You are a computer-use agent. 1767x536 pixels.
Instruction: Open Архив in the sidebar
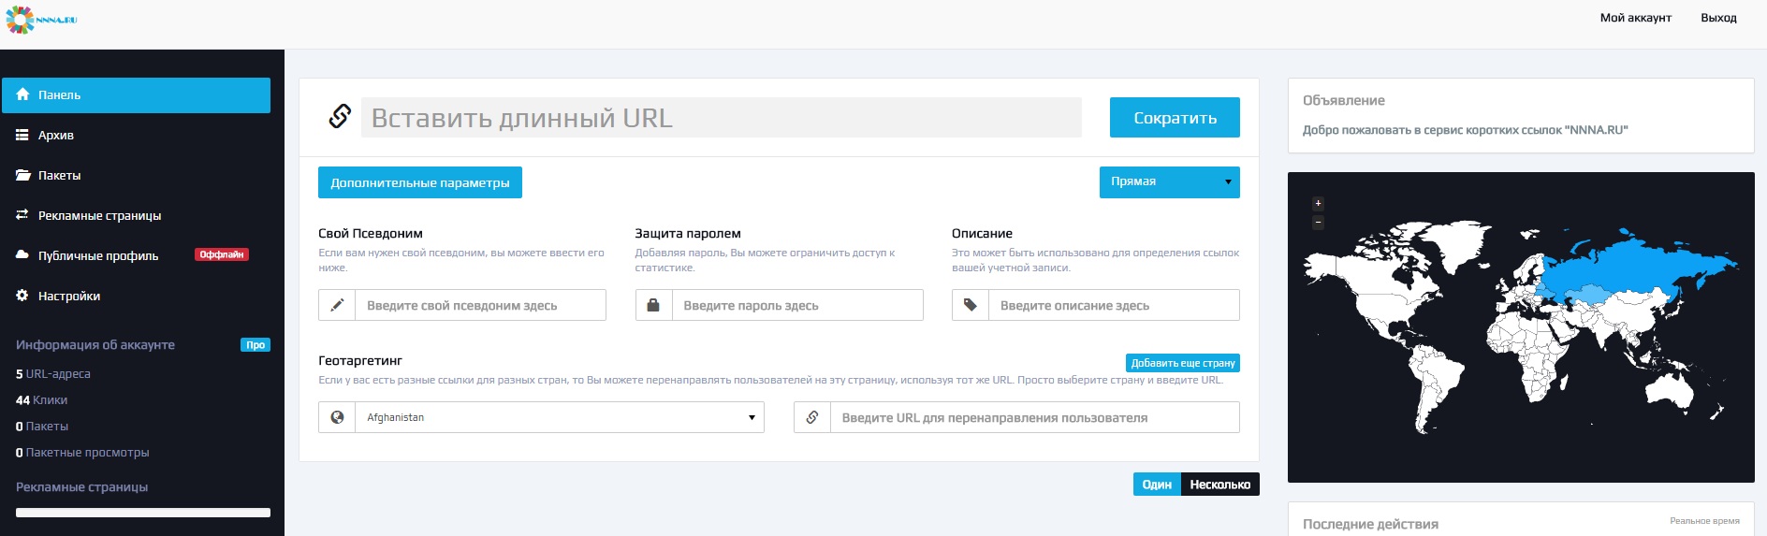(x=56, y=136)
